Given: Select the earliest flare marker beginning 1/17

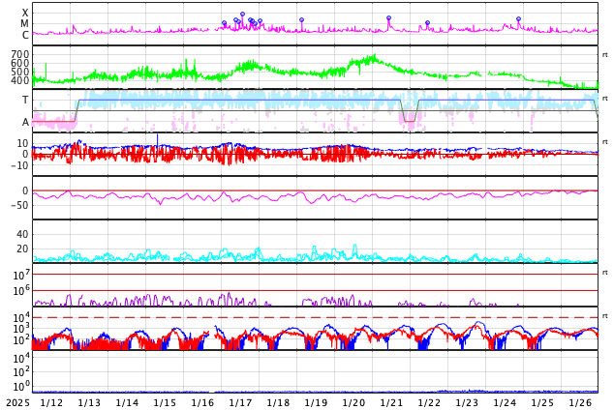Looking at the screenshot, I should coord(224,23).
